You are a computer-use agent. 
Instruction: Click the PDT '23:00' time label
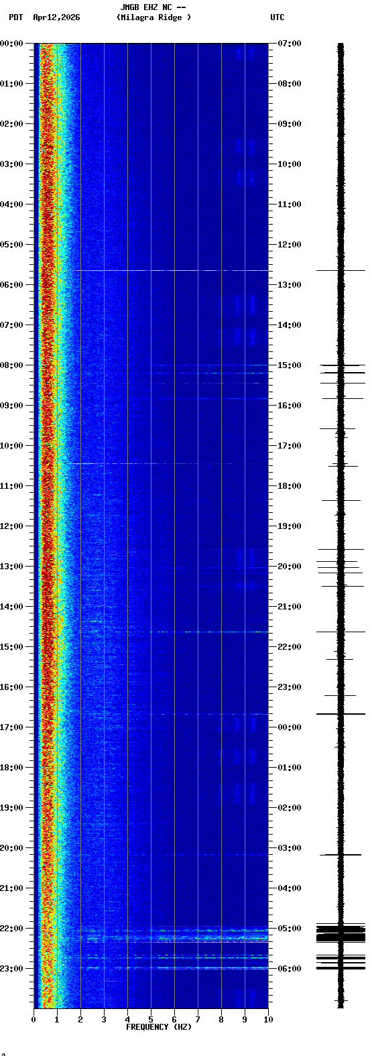coord(12,969)
